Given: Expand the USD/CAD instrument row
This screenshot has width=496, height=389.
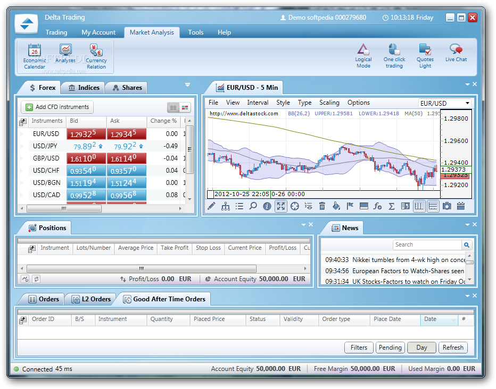Looking at the screenshot, I should coord(22,195).
